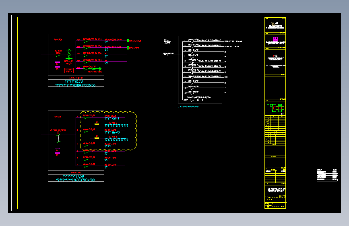
Task: Click the magenta logo square in title block
Action: 275,39
